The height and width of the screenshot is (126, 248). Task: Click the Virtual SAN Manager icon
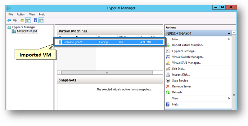coord(168,63)
